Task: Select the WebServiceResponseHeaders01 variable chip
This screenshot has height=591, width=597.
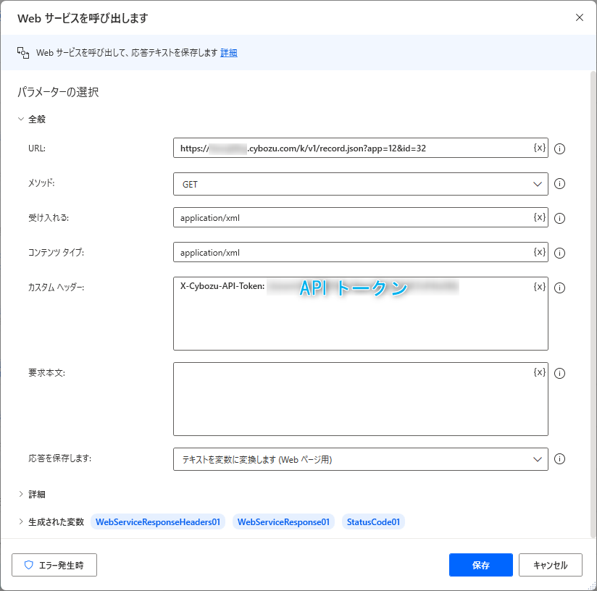Action: tap(158, 521)
